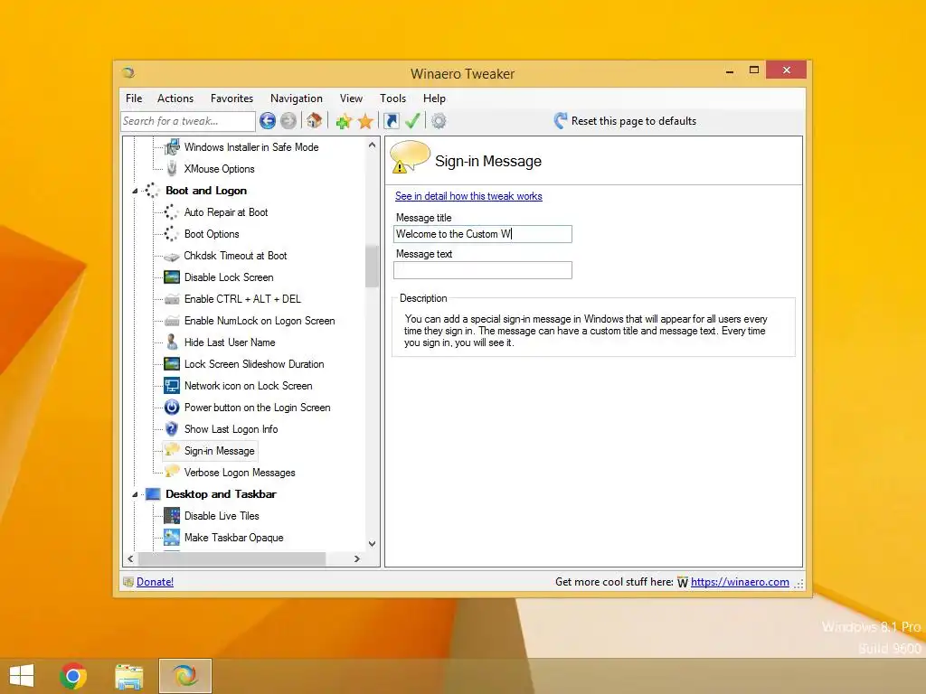This screenshot has width=926, height=694.
Task: Focus the Search for a tweak box
Action: [x=188, y=121]
